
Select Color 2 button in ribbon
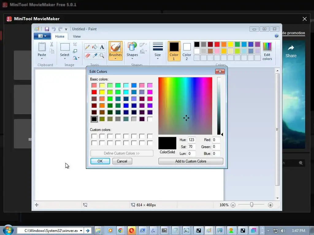(187, 51)
